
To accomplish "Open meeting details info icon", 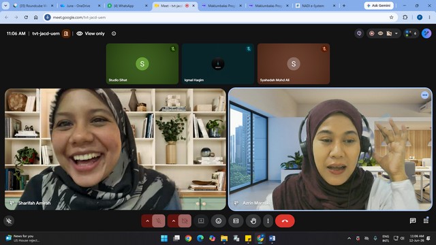I will coord(114,33).
